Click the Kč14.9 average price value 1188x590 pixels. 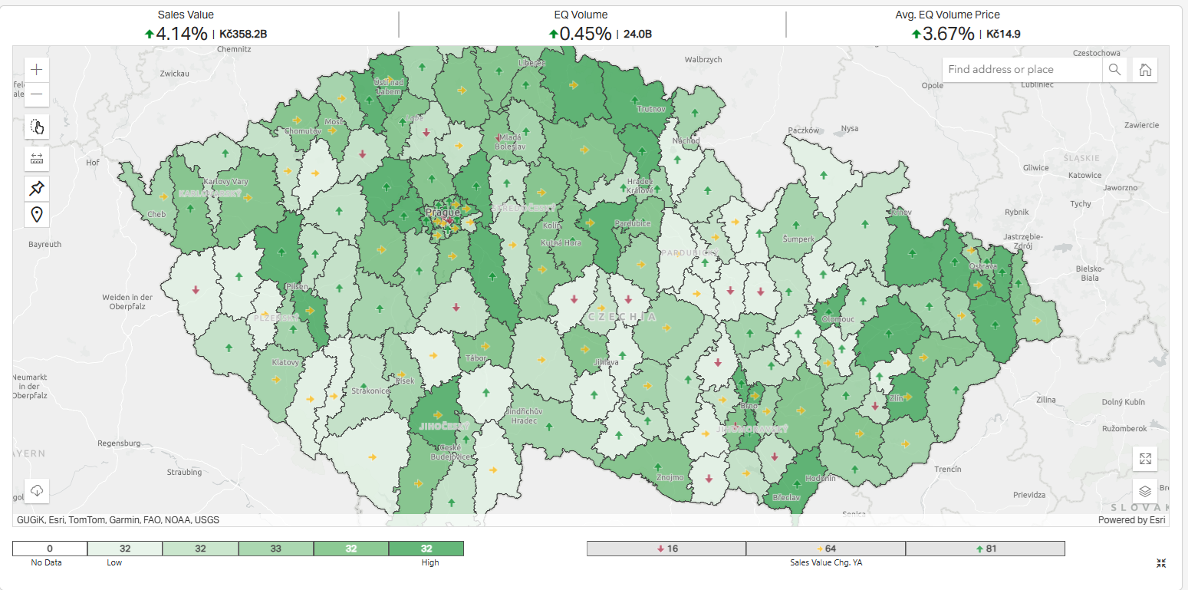click(1003, 34)
